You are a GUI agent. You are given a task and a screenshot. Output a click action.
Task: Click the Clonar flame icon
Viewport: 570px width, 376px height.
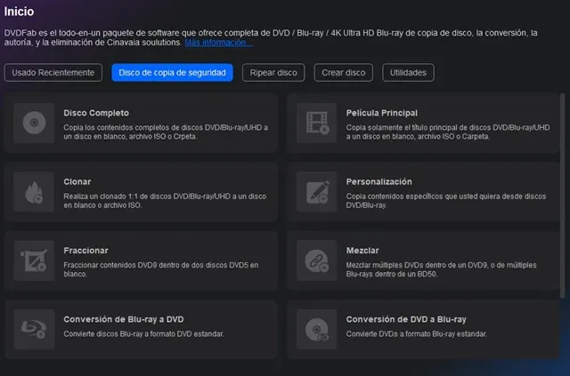[34, 192]
